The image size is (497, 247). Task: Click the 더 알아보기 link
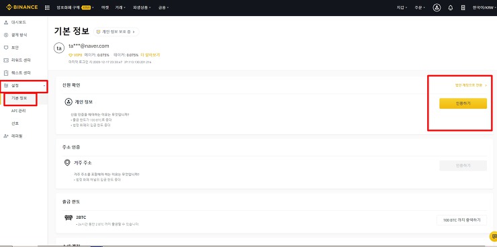click(150, 55)
